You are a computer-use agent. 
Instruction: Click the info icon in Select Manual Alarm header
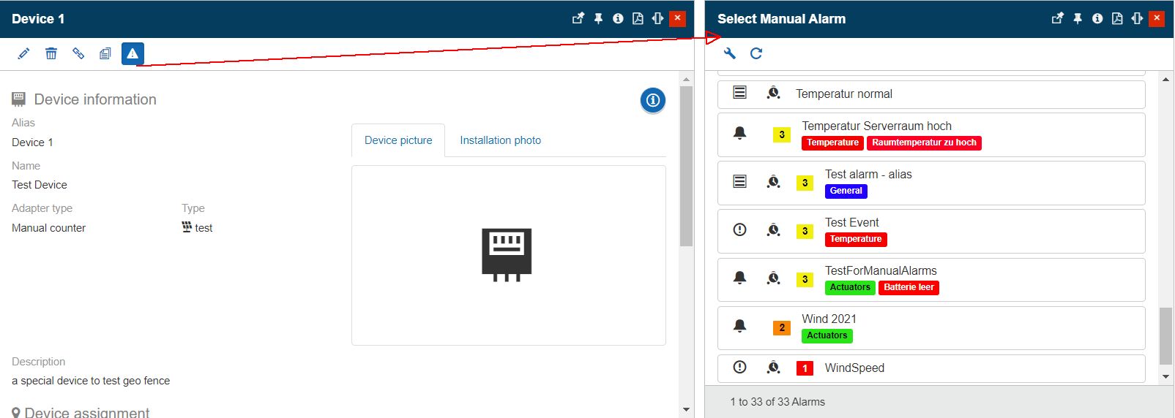click(1097, 19)
